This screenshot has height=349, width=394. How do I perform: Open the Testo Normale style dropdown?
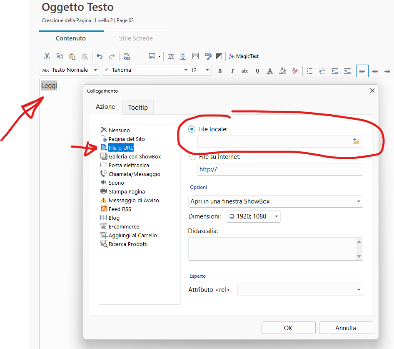70,70
